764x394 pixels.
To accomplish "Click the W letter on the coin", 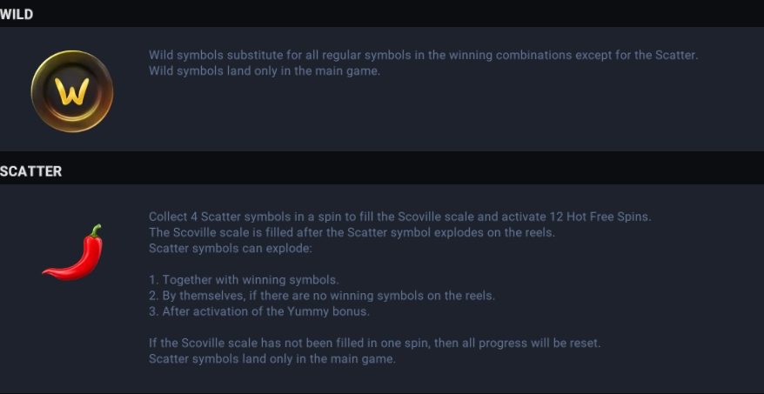I will coord(72,92).
